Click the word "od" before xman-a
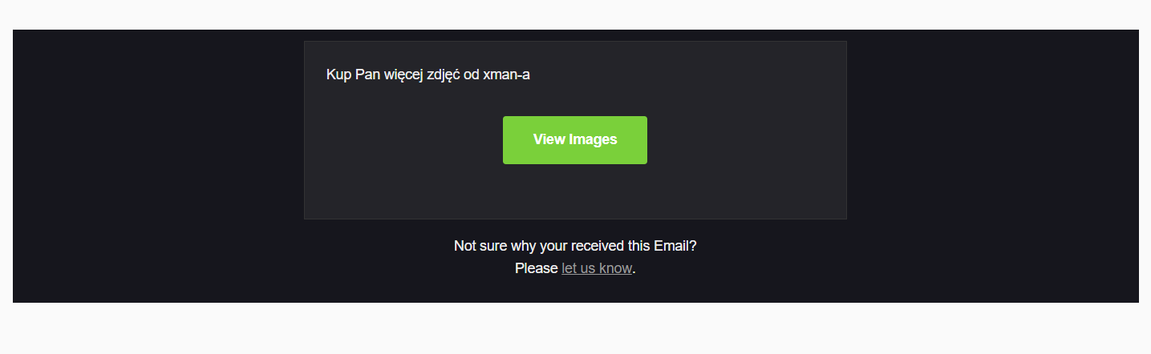 [x=472, y=75]
